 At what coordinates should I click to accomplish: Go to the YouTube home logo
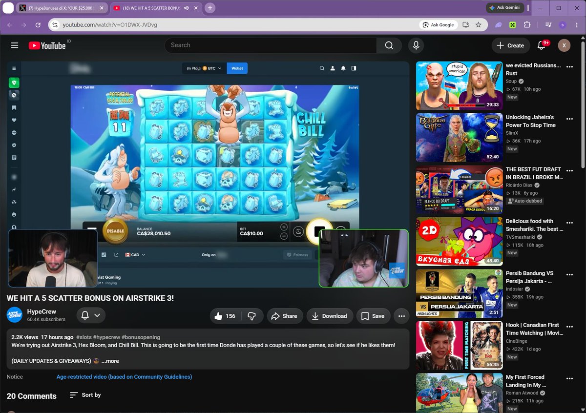47,45
